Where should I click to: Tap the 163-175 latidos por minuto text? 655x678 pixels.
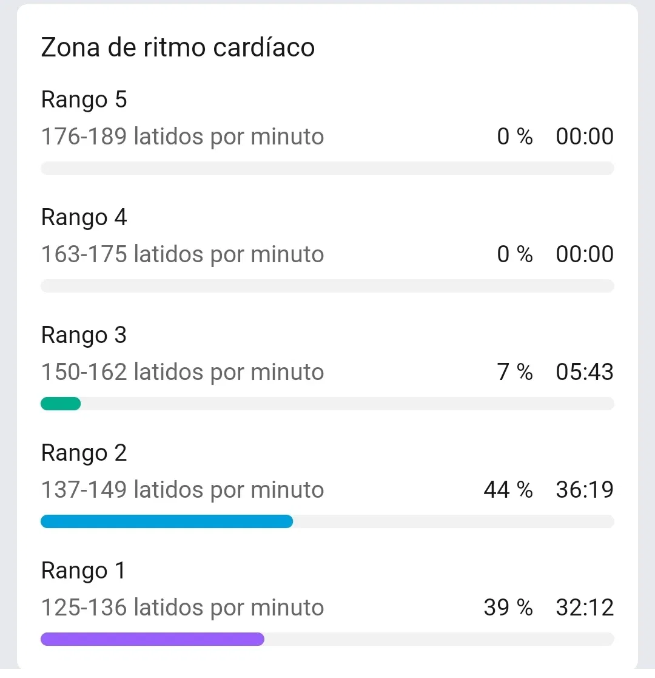pyautogui.click(x=182, y=254)
